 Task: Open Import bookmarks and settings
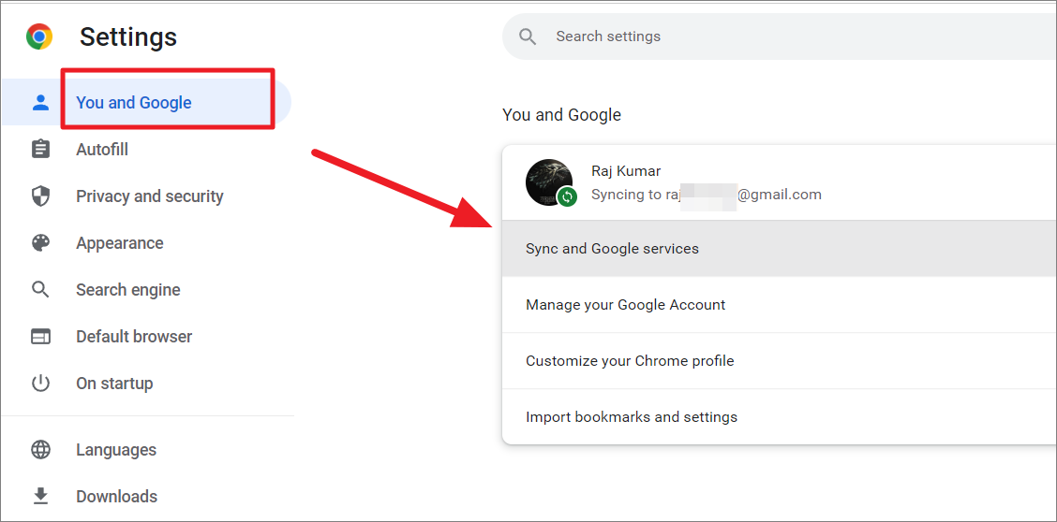pos(780,417)
